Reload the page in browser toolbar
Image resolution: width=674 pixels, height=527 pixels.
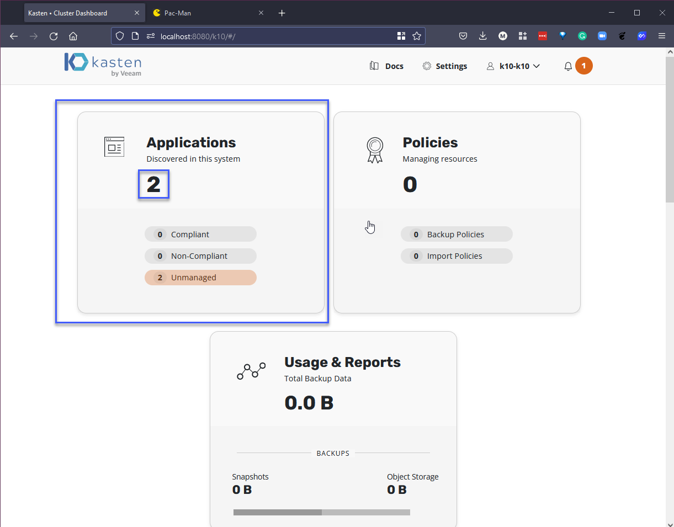(54, 36)
